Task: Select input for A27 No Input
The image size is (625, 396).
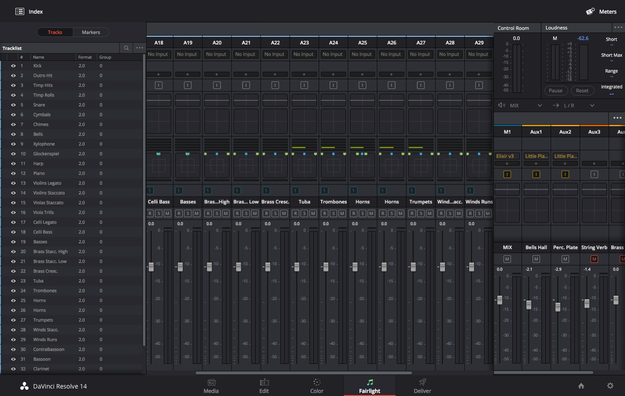Action: [x=420, y=54]
